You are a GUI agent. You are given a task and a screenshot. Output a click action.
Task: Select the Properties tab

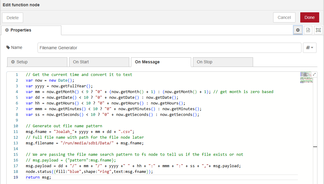(31, 30)
